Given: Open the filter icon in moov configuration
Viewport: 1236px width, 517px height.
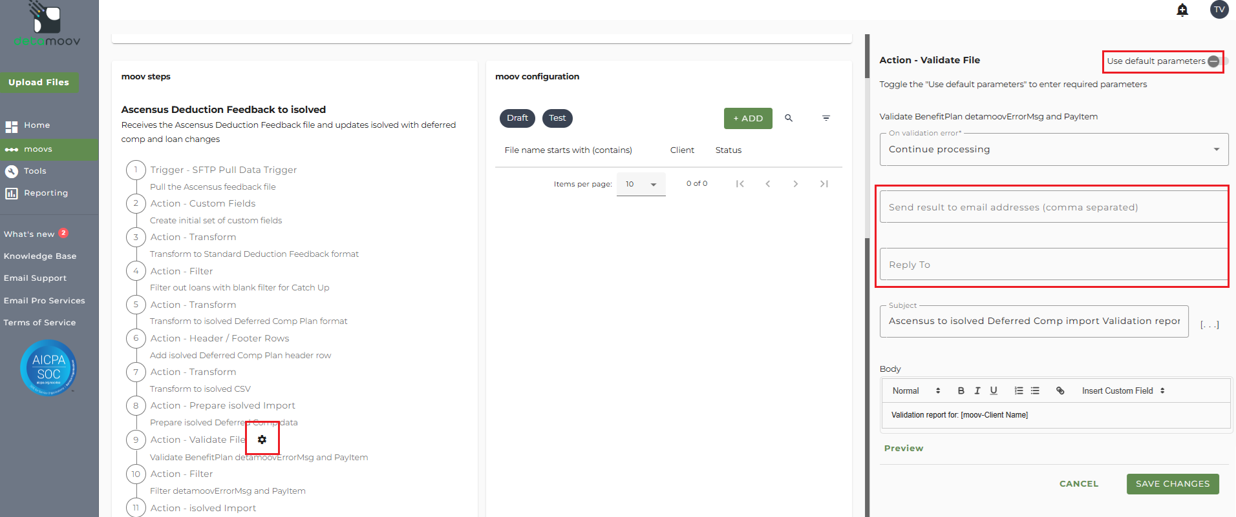Looking at the screenshot, I should tap(826, 118).
